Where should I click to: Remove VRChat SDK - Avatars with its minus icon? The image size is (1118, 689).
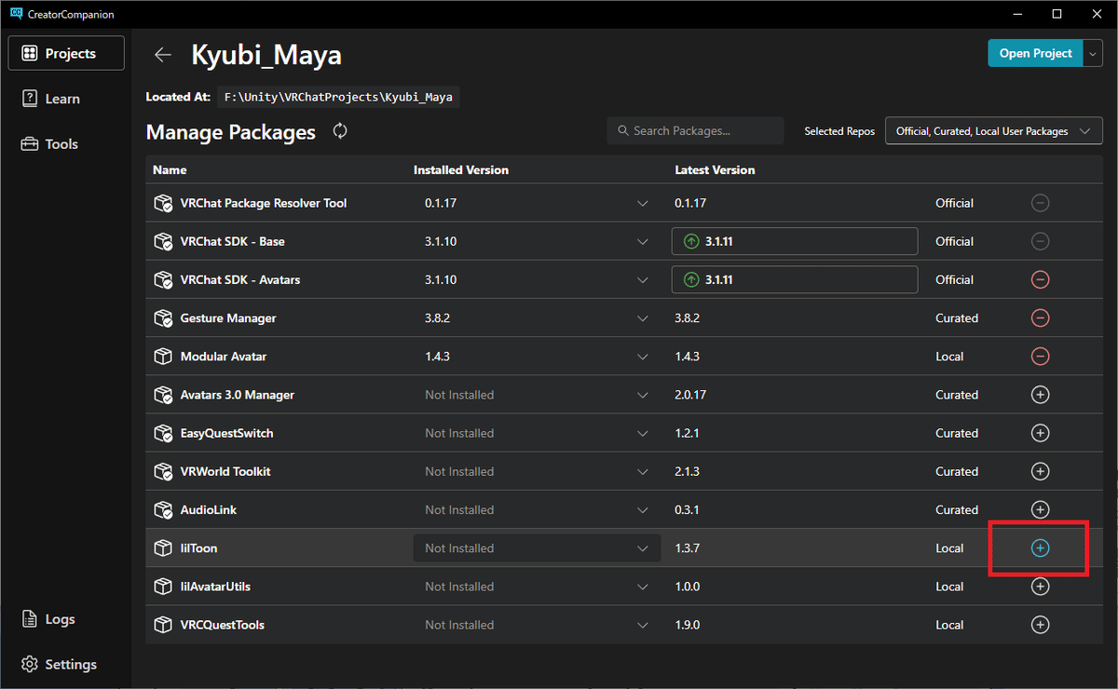click(x=1041, y=279)
